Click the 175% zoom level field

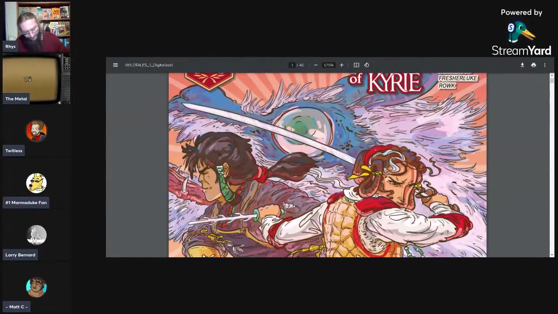329,65
